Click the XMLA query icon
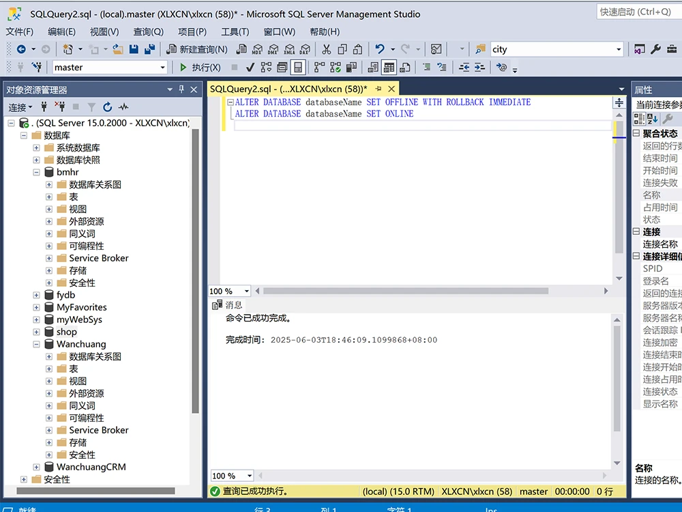Image resolution: width=682 pixels, height=512 pixels. 289,49
